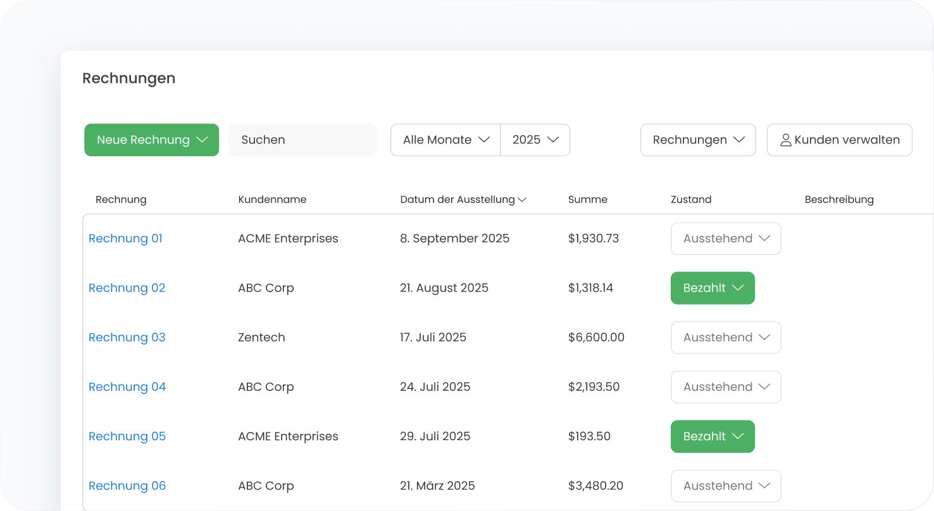Viewport: 934px width, 511px height.
Task: Expand Ausstehend status for Rechnung 03
Action: [x=726, y=337]
